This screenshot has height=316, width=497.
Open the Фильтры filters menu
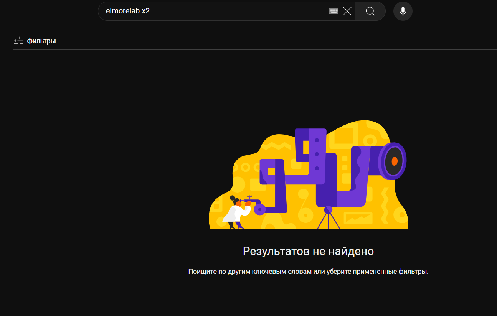35,41
